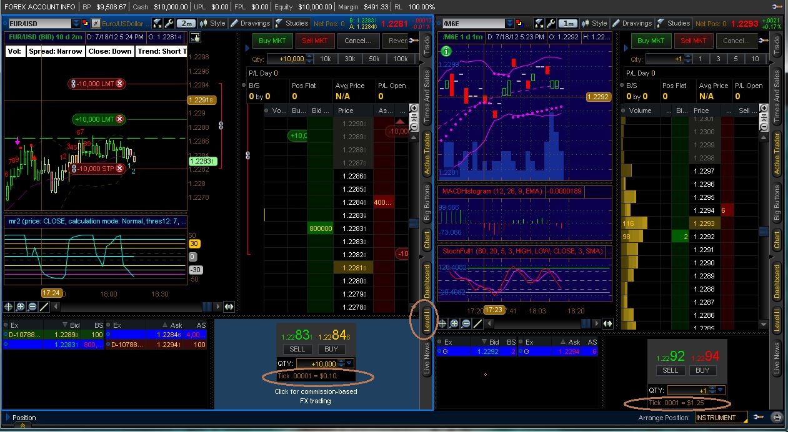Click the share flask icon in EUR/USD toolbar
The image size is (788, 432).
(157, 23)
